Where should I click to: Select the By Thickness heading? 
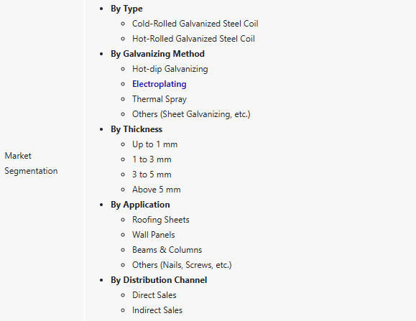click(x=137, y=129)
